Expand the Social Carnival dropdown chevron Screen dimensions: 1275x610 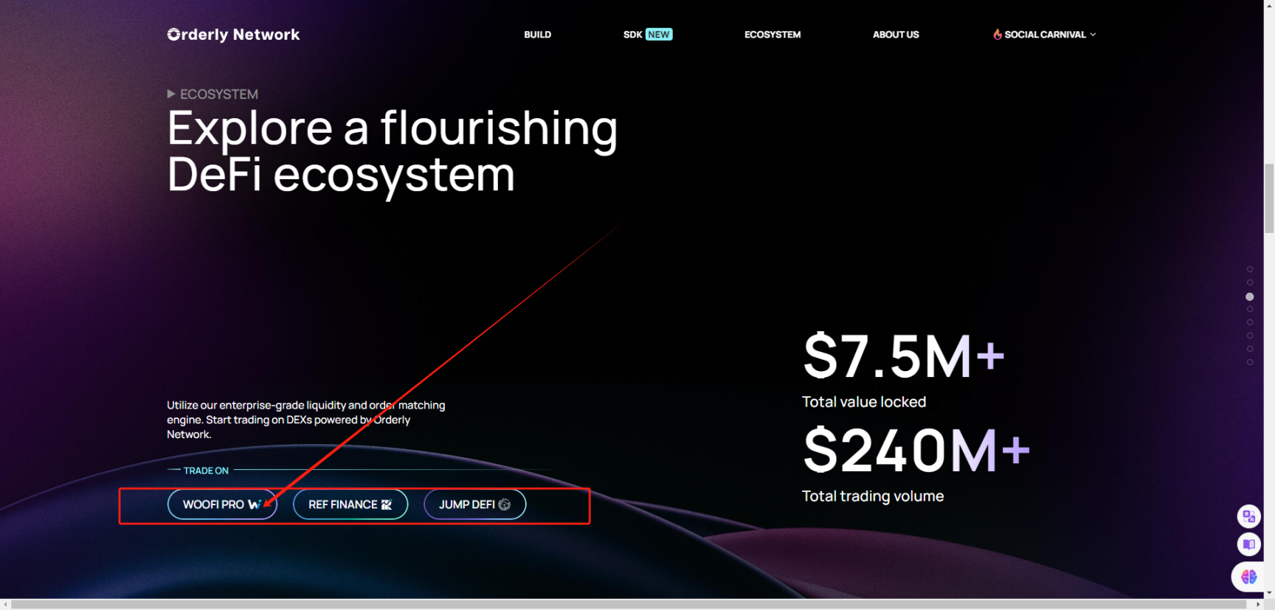pos(1093,35)
